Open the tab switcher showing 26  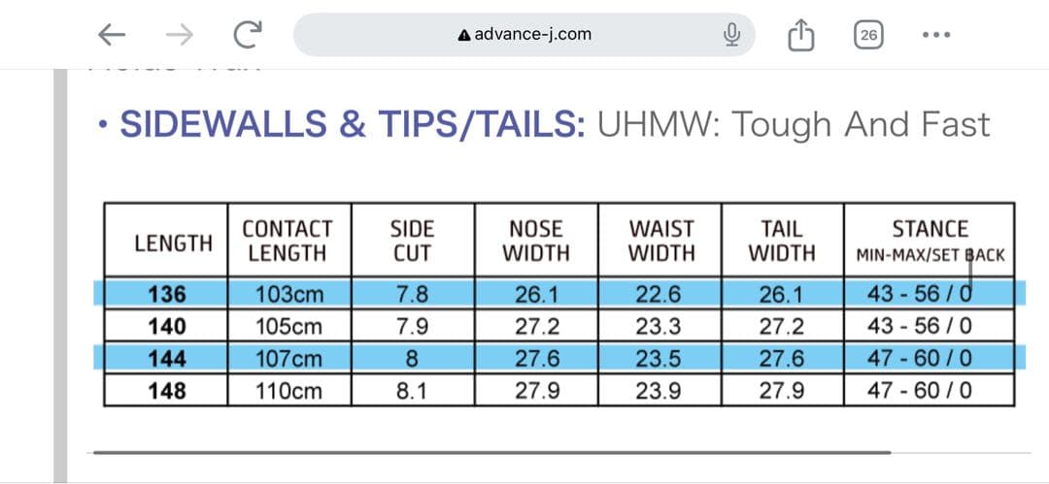click(868, 36)
